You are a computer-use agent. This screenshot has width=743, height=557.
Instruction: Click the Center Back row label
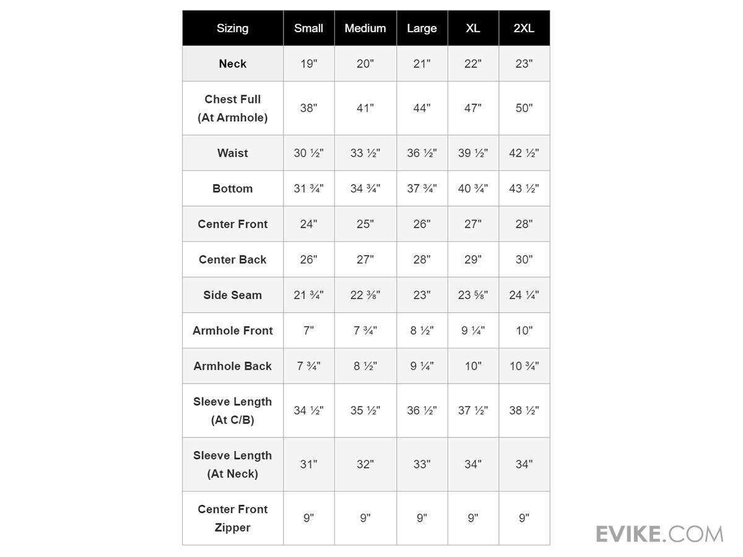[233, 260]
